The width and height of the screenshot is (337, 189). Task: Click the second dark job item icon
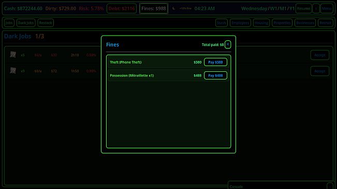click(13, 71)
